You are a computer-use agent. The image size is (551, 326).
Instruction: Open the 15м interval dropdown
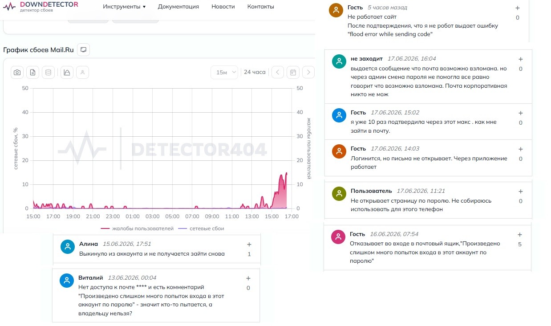pyautogui.click(x=224, y=72)
